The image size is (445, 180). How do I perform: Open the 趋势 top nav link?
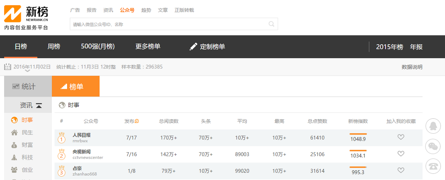pos(146,10)
